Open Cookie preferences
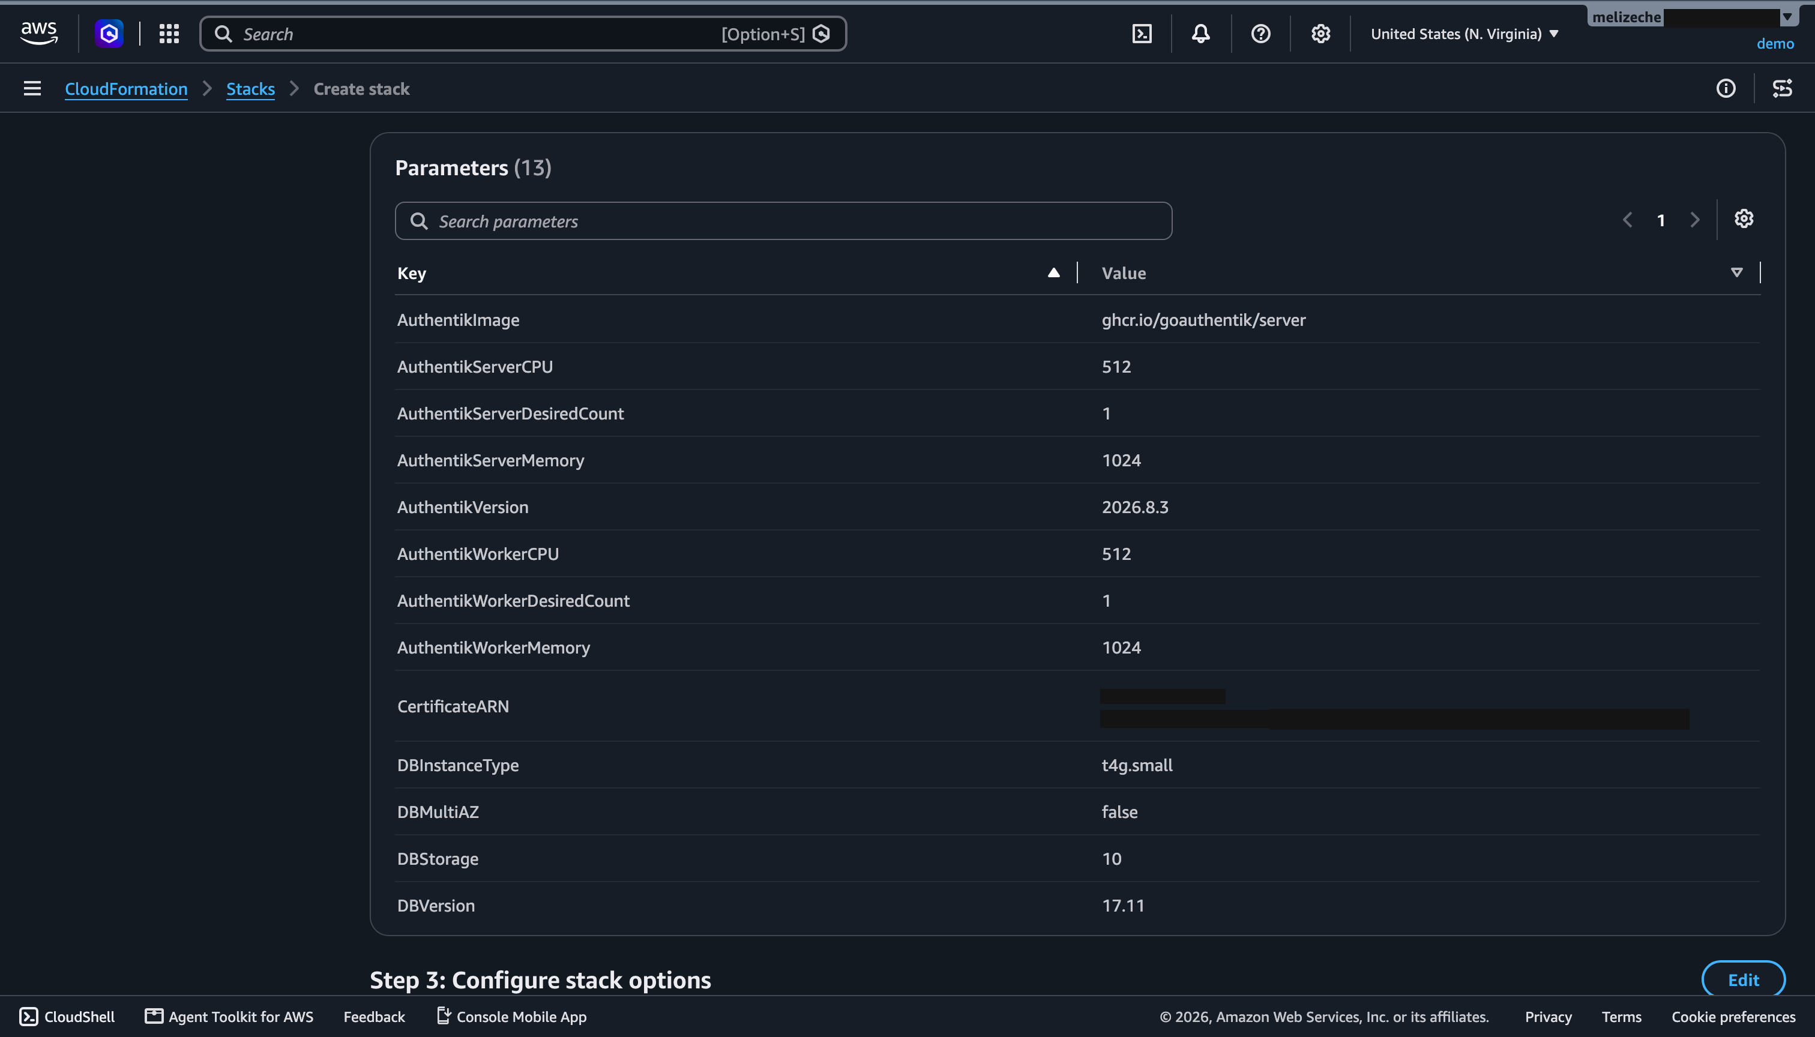This screenshot has width=1815, height=1037. (x=1733, y=1017)
